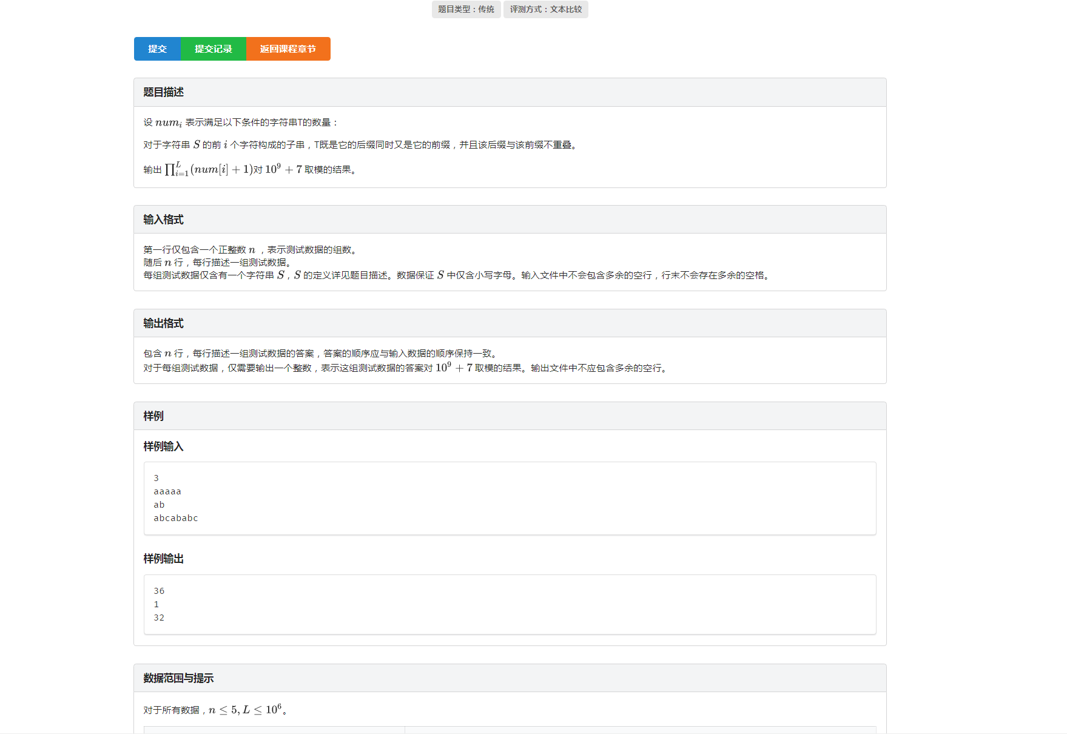Click the blue 提交 submit button
The image size is (1067, 734).
point(157,49)
